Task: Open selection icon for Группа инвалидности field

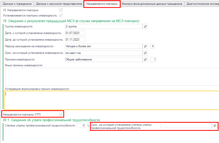Action: coord(145,26)
